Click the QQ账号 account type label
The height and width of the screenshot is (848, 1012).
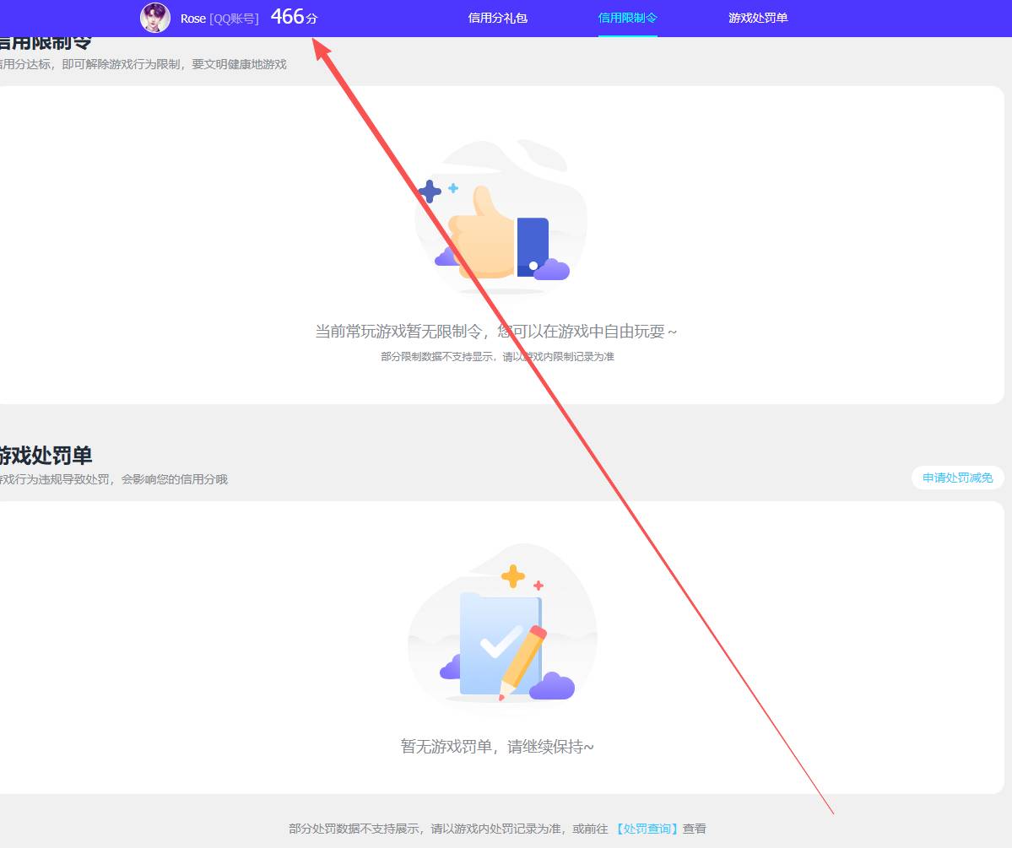tap(233, 19)
